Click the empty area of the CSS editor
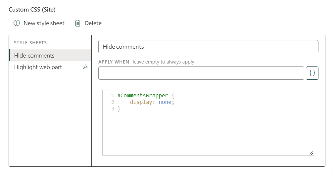 pyautogui.click(x=208, y=135)
